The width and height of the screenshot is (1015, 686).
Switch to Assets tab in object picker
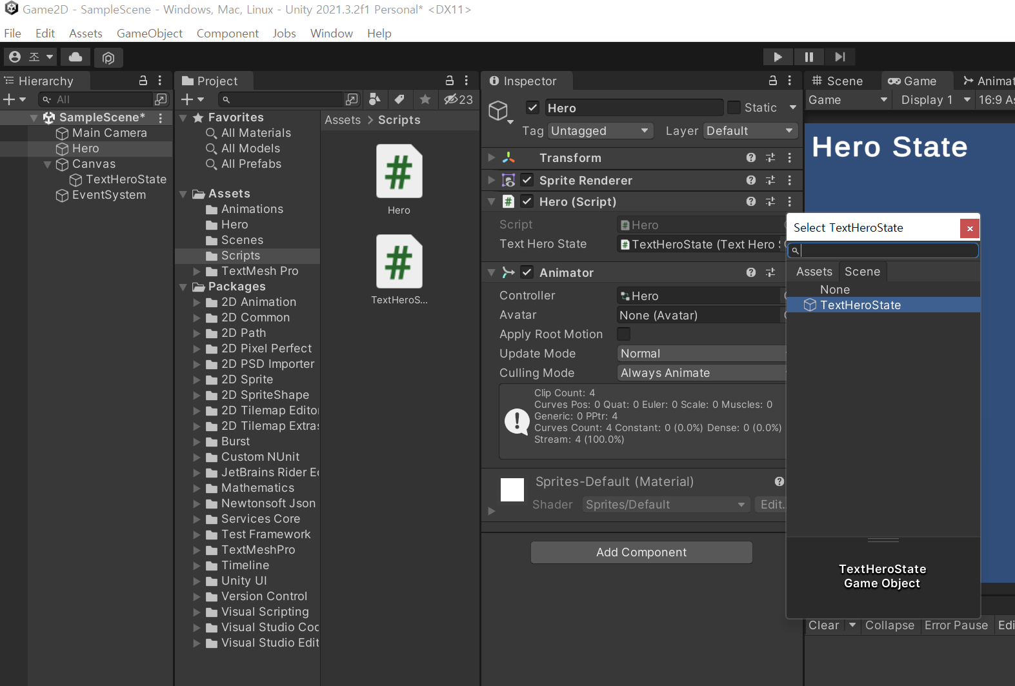pyautogui.click(x=814, y=272)
